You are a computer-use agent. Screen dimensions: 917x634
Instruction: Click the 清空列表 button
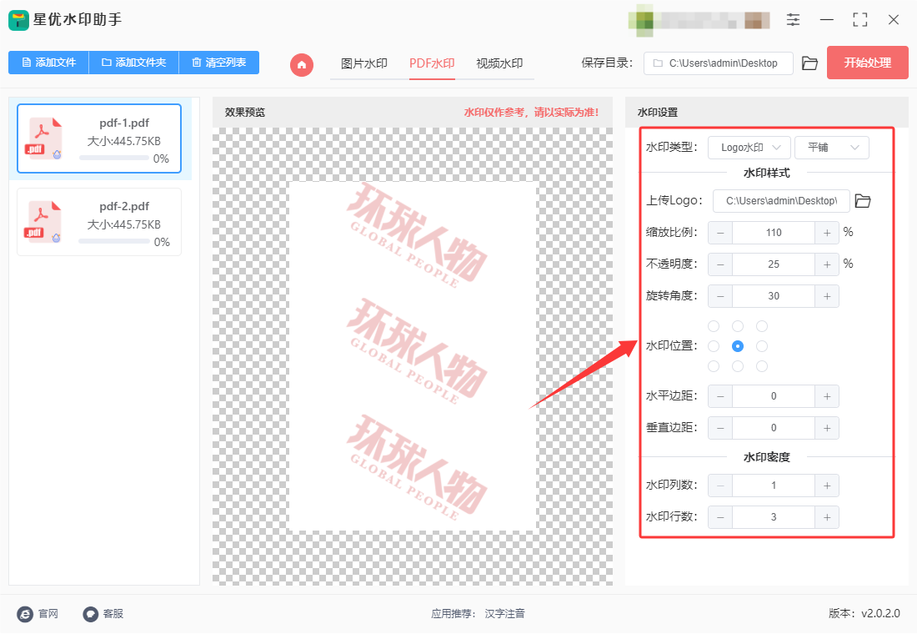pos(218,63)
